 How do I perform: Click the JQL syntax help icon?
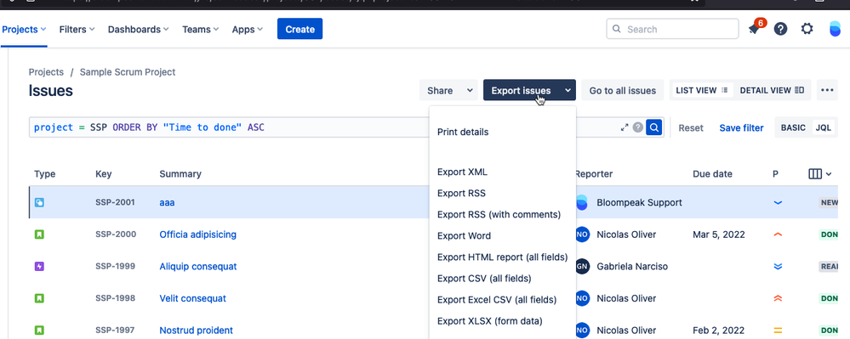[x=638, y=127]
